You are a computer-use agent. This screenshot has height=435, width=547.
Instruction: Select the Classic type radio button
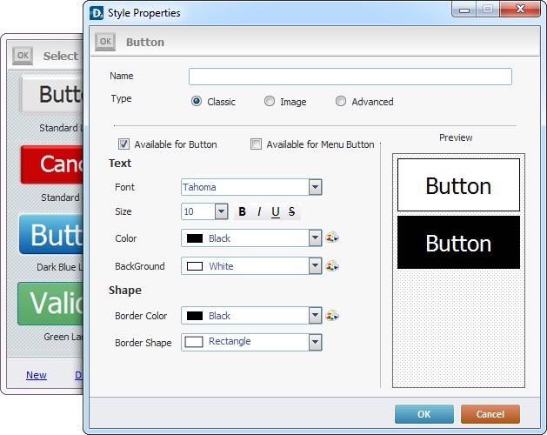click(197, 101)
